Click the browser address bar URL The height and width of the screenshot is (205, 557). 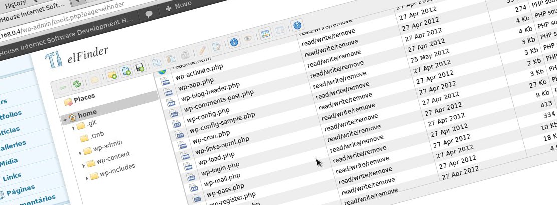[x=62, y=20]
